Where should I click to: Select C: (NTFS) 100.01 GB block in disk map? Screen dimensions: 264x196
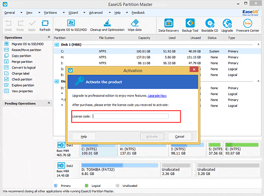pyautogui.click(x=98, y=149)
